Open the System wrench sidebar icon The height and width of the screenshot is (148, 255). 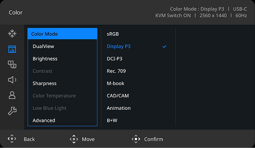pos(12,111)
